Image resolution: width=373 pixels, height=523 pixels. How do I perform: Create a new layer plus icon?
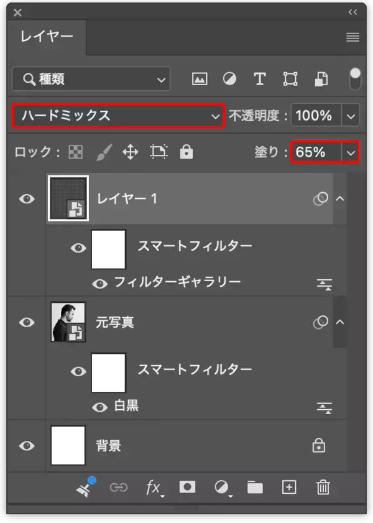coord(289,488)
